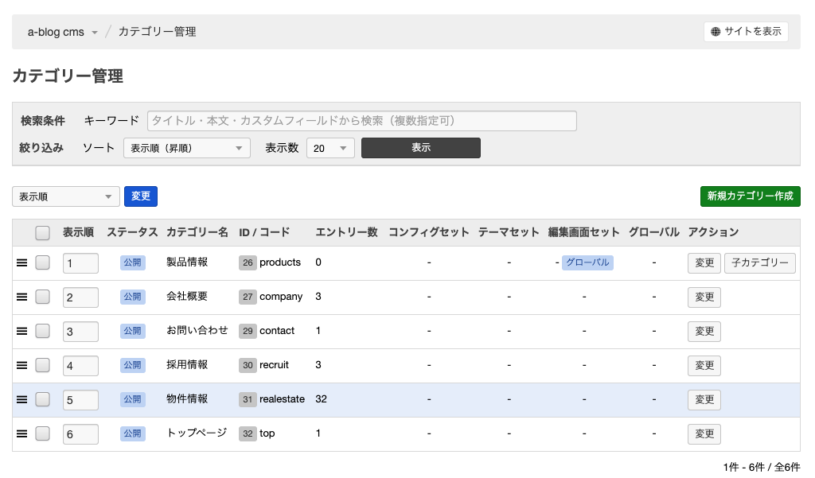Click drag handle icon for 製品情報 row

pos(22,262)
